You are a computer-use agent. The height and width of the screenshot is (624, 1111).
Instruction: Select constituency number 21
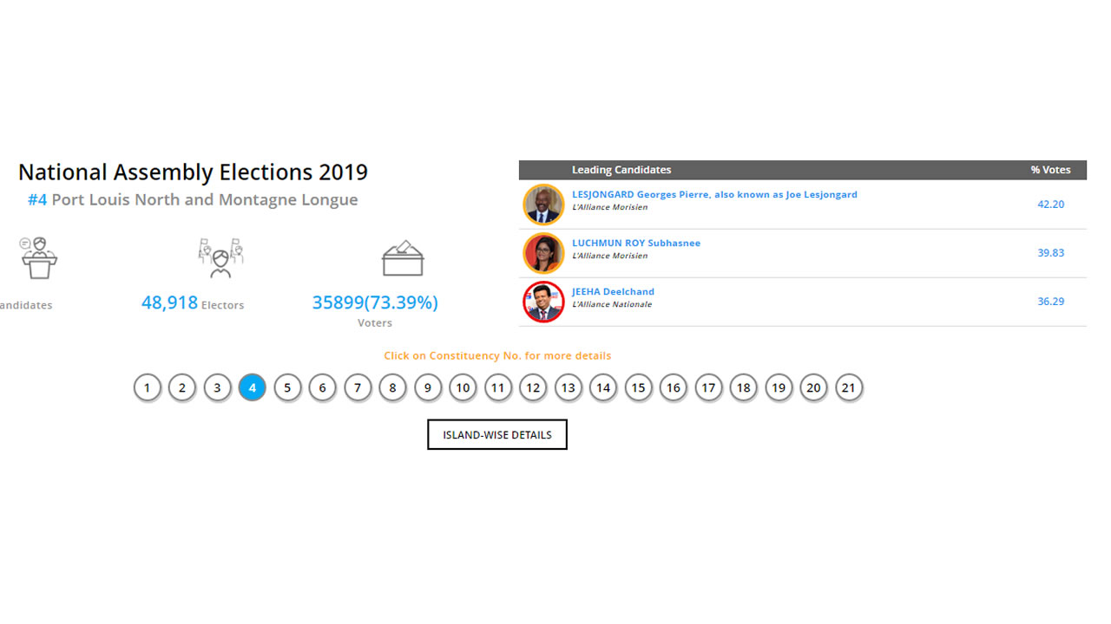click(848, 387)
